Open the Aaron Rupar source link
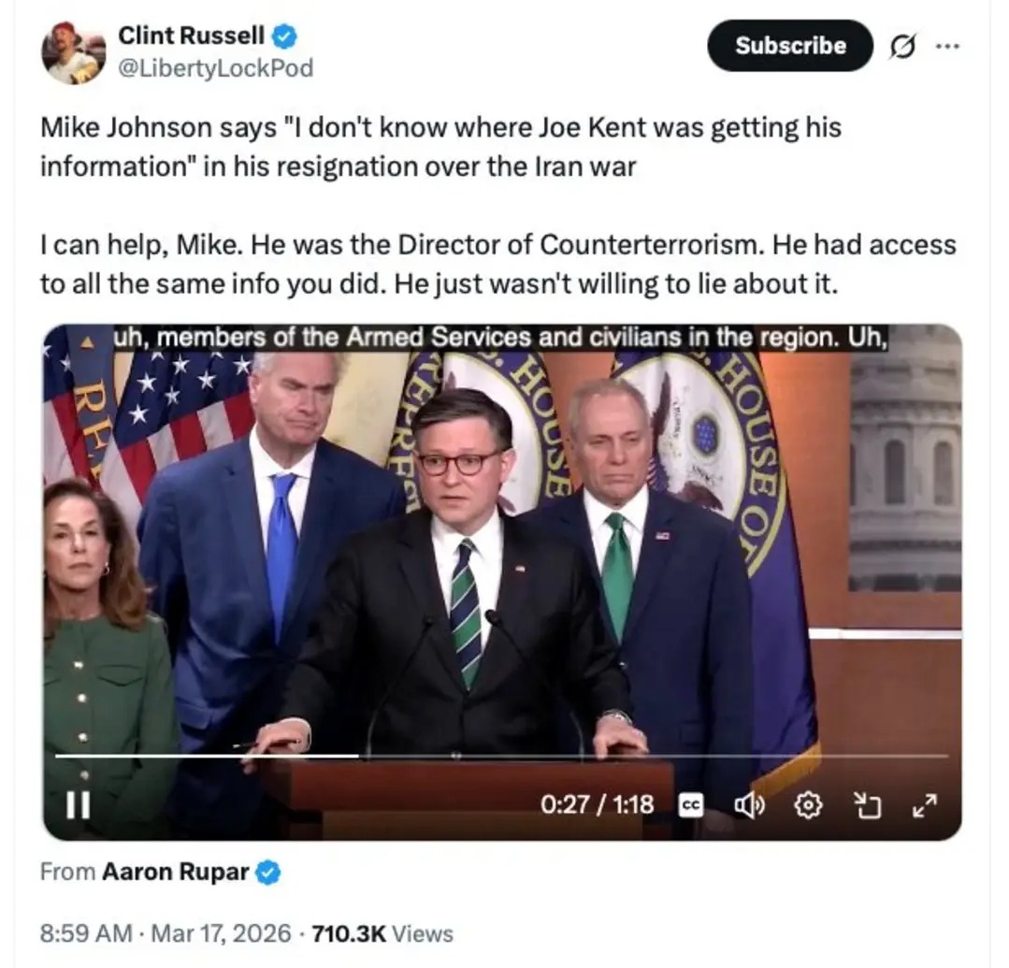 coord(175,872)
